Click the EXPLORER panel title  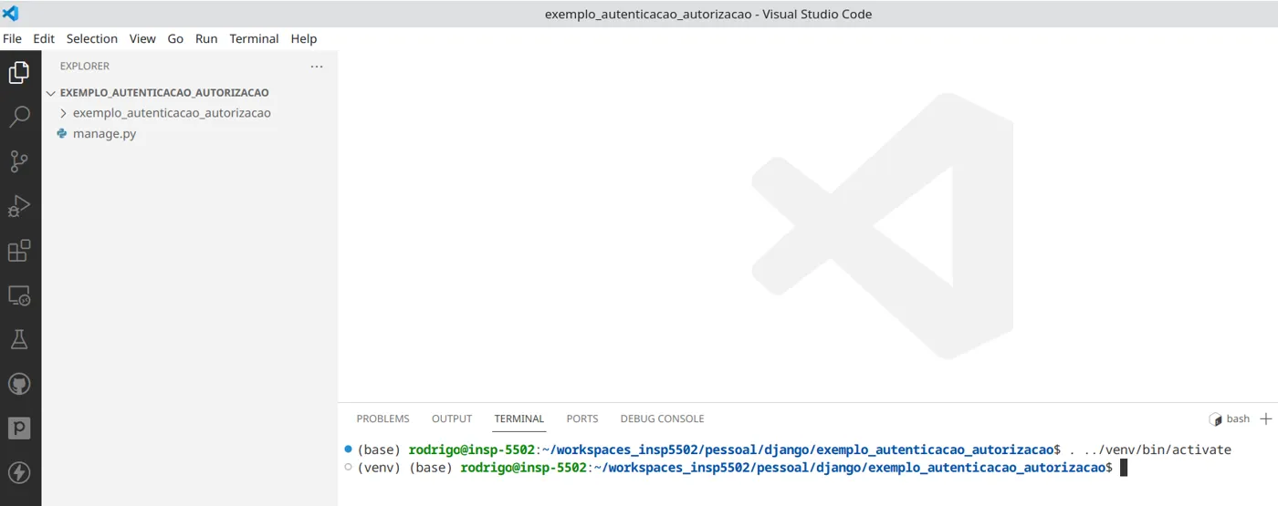pyautogui.click(x=85, y=66)
